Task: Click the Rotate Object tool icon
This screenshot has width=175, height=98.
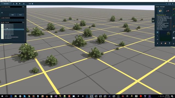Action: pyautogui.click(x=157, y=39)
